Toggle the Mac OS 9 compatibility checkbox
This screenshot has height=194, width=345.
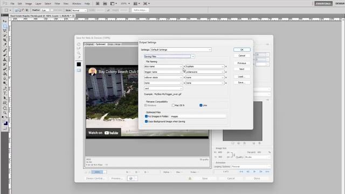tap(173, 106)
